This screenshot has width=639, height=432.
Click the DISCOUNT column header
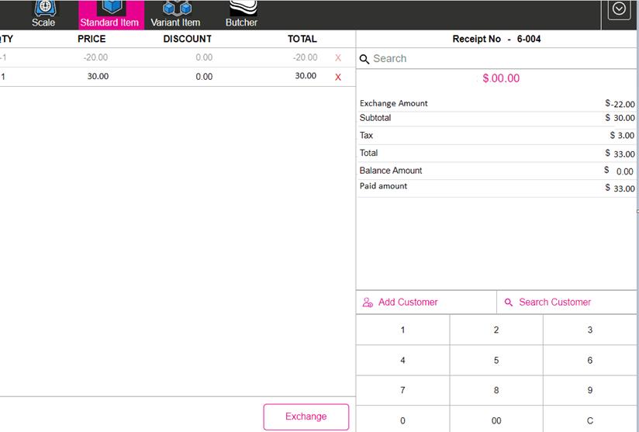point(188,39)
